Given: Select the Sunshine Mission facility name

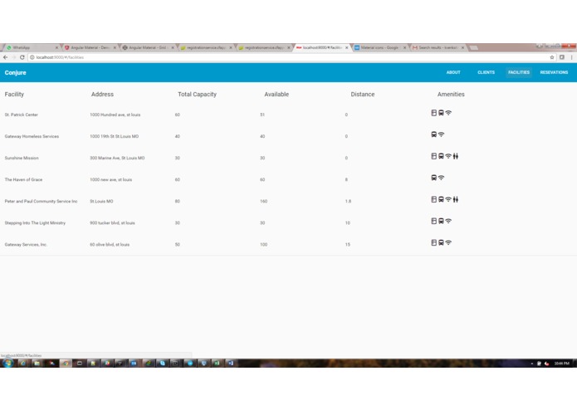Looking at the screenshot, I should click(22, 159).
